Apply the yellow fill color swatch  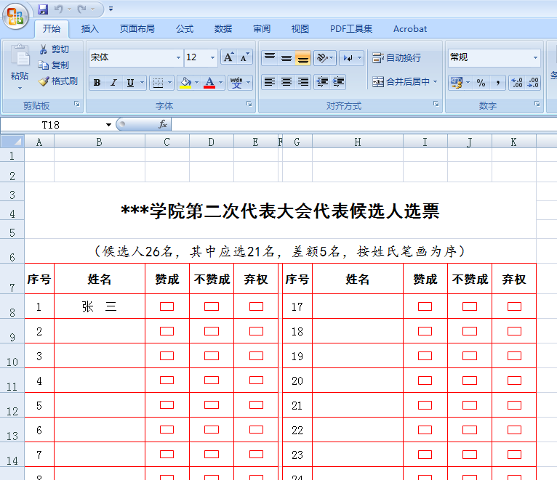point(186,83)
